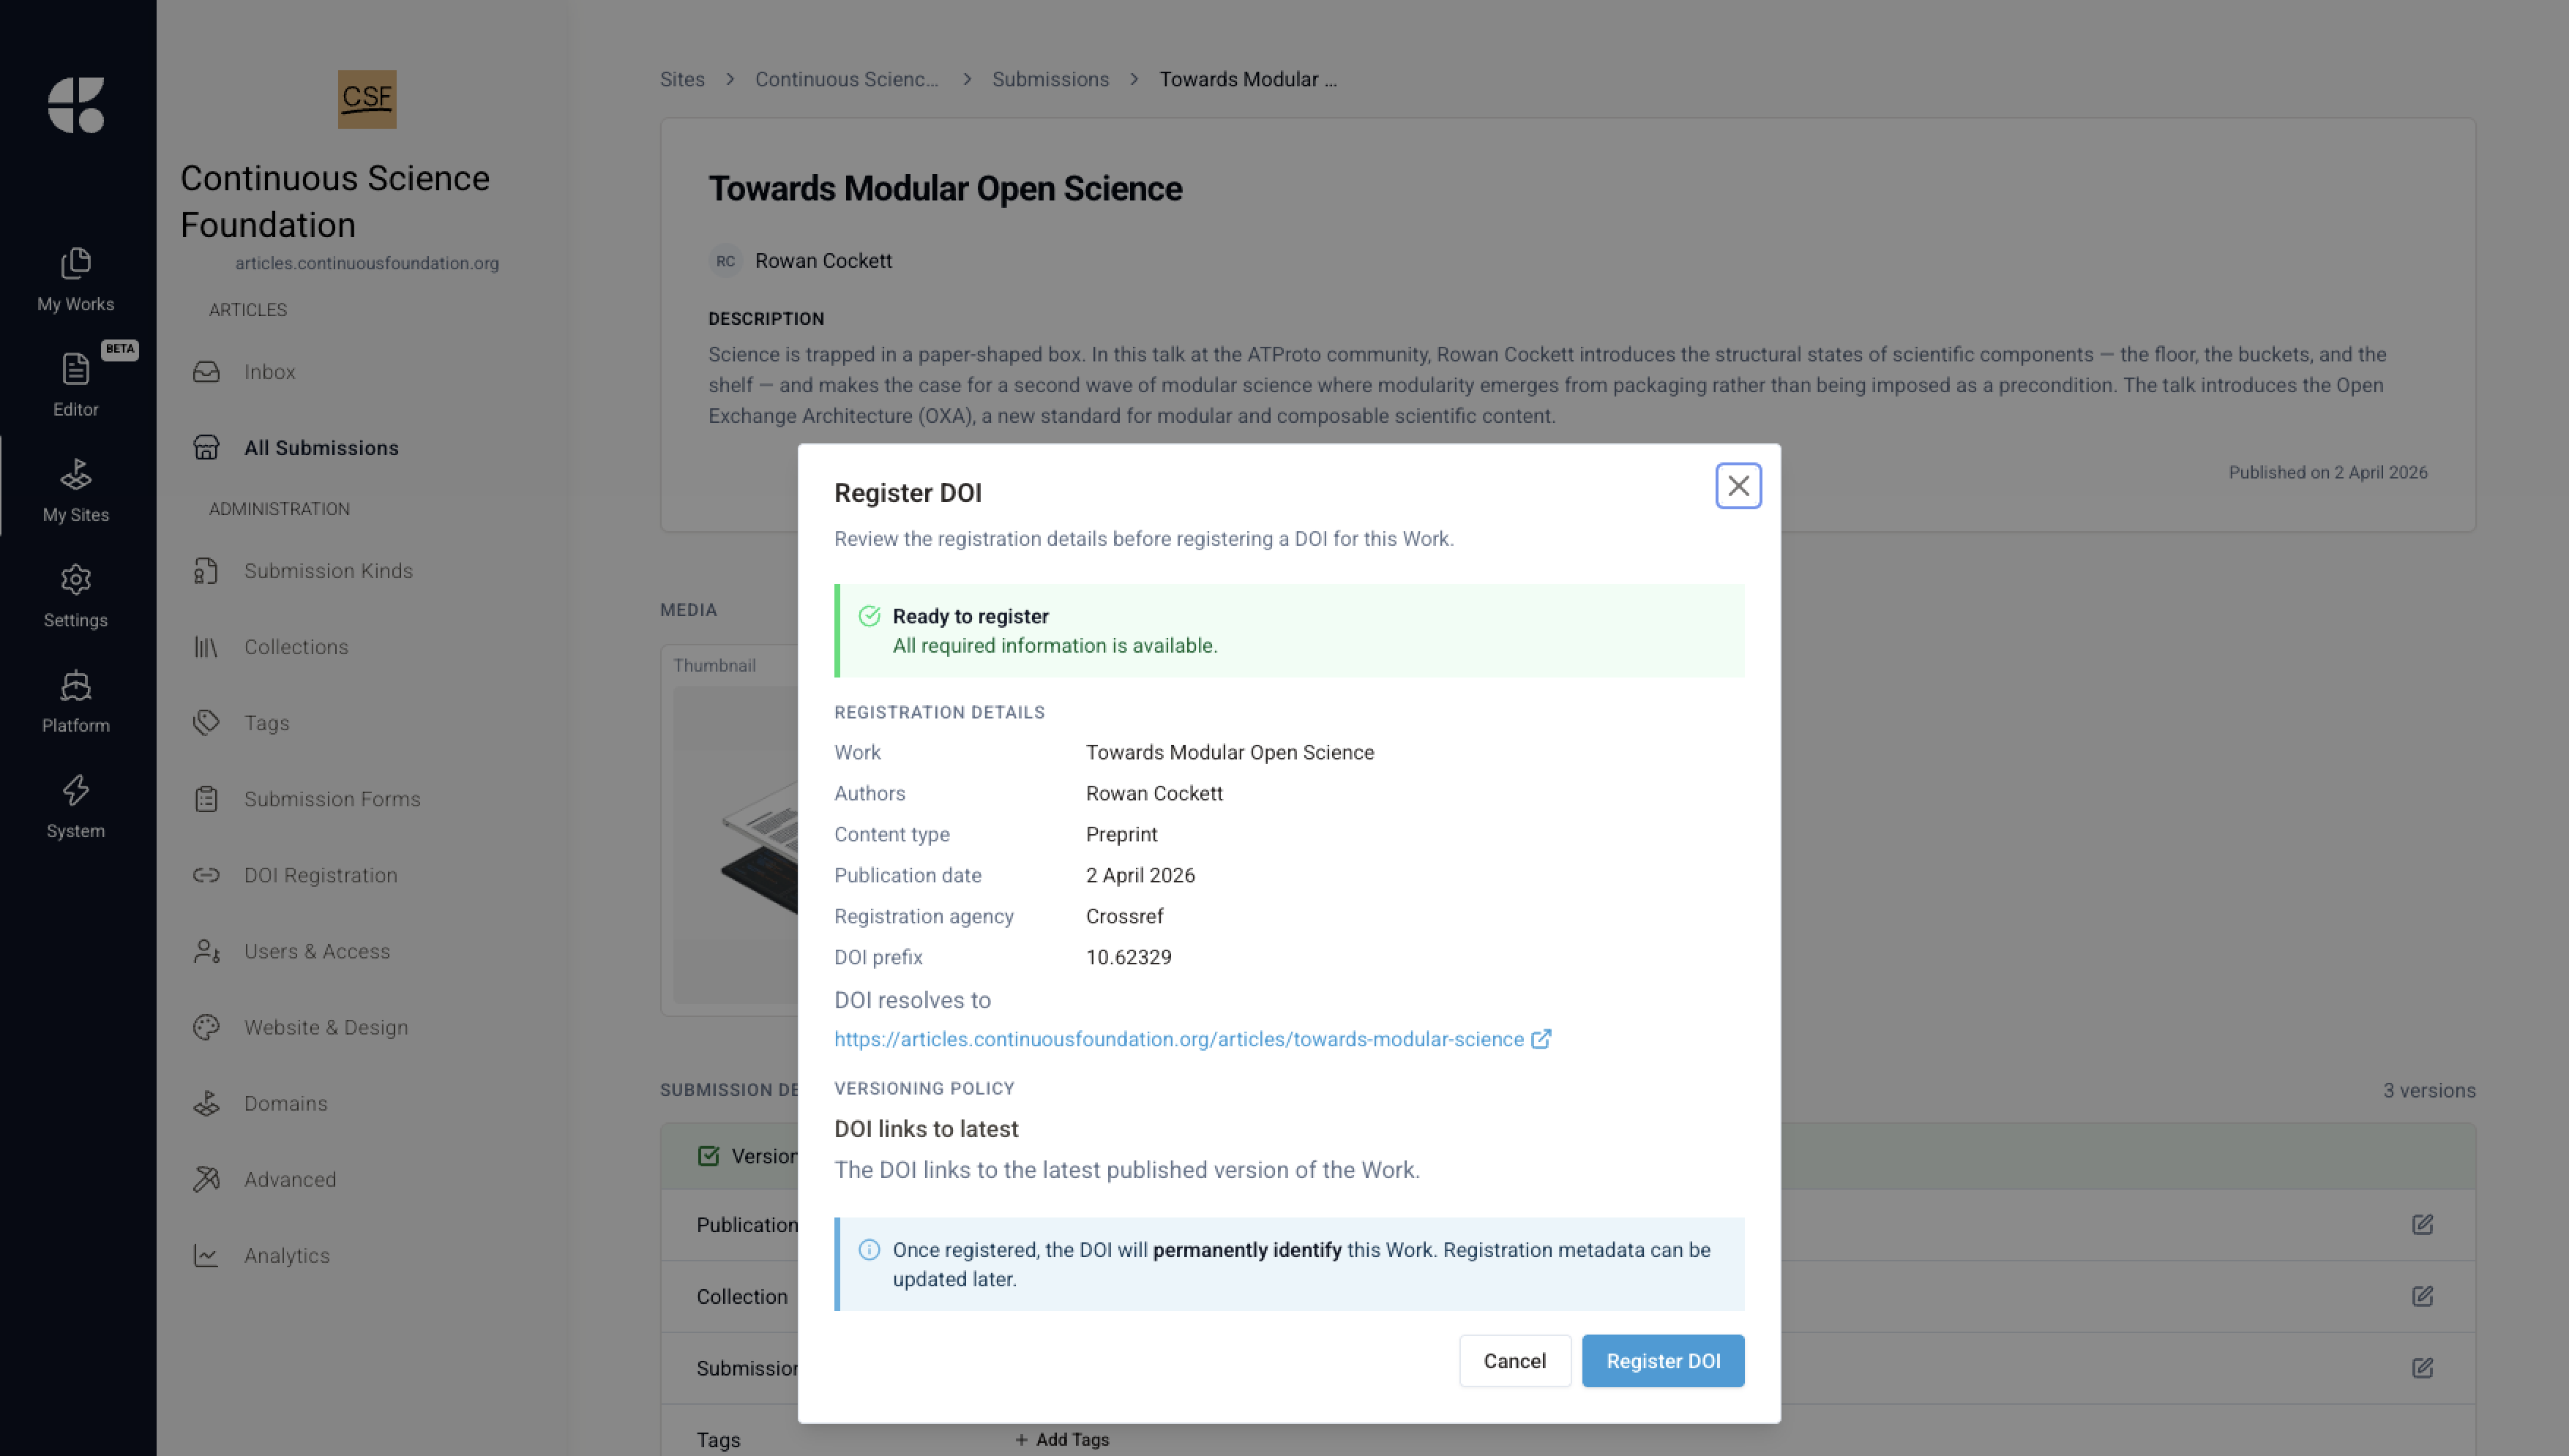
Task: Edit the Collection row
Action: click(2421, 1297)
